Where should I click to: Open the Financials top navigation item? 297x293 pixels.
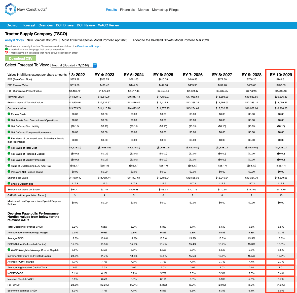coord(127,10)
